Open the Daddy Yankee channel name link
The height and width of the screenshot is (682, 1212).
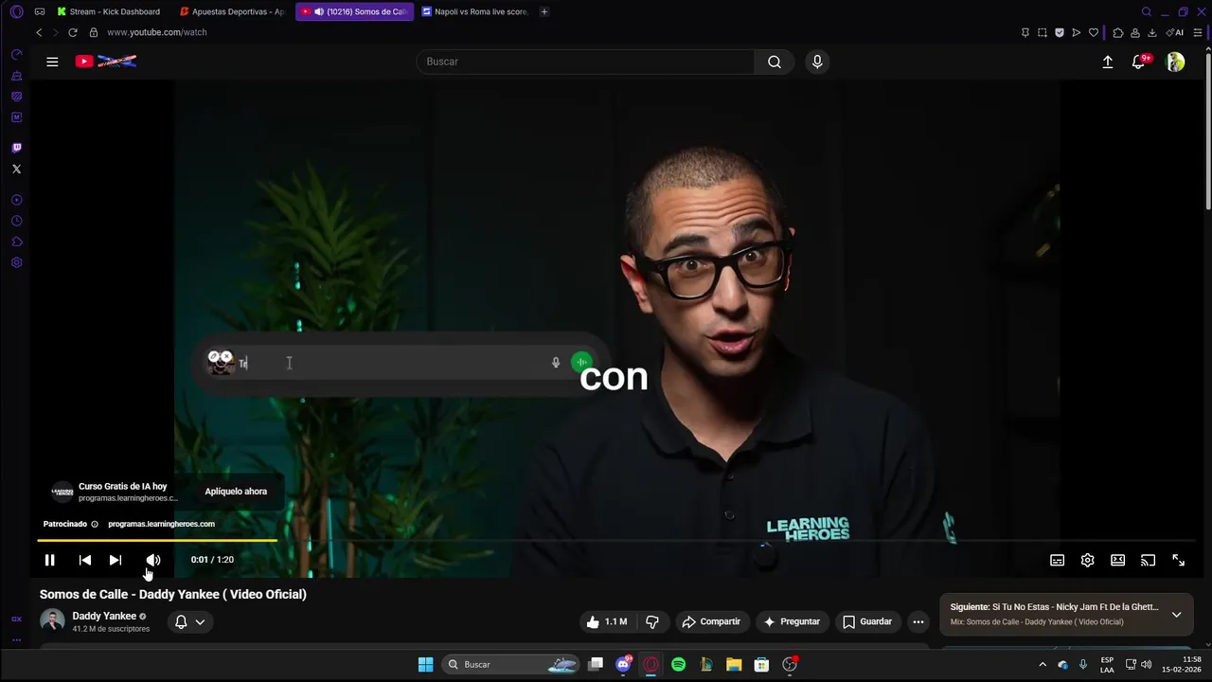(x=104, y=616)
